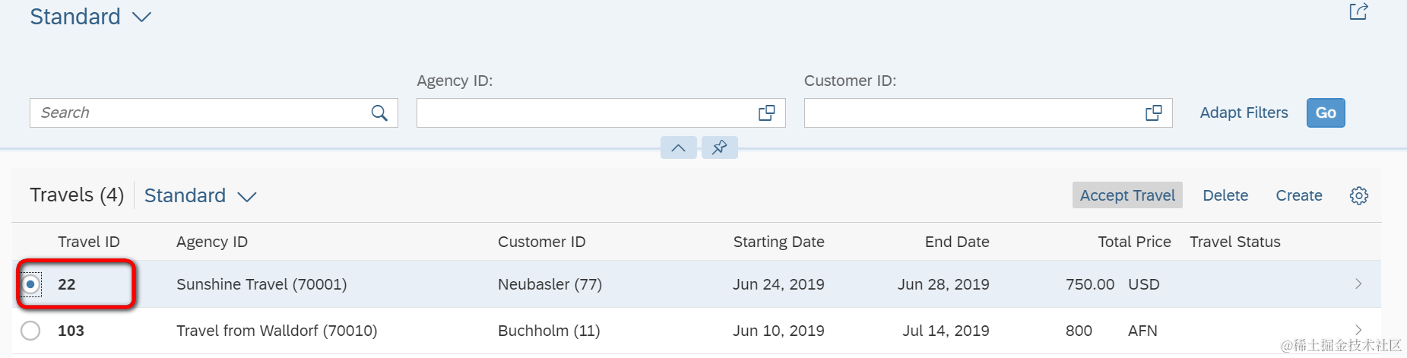Open Agency ID value help icon
The height and width of the screenshot is (358, 1407).
point(766,113)
